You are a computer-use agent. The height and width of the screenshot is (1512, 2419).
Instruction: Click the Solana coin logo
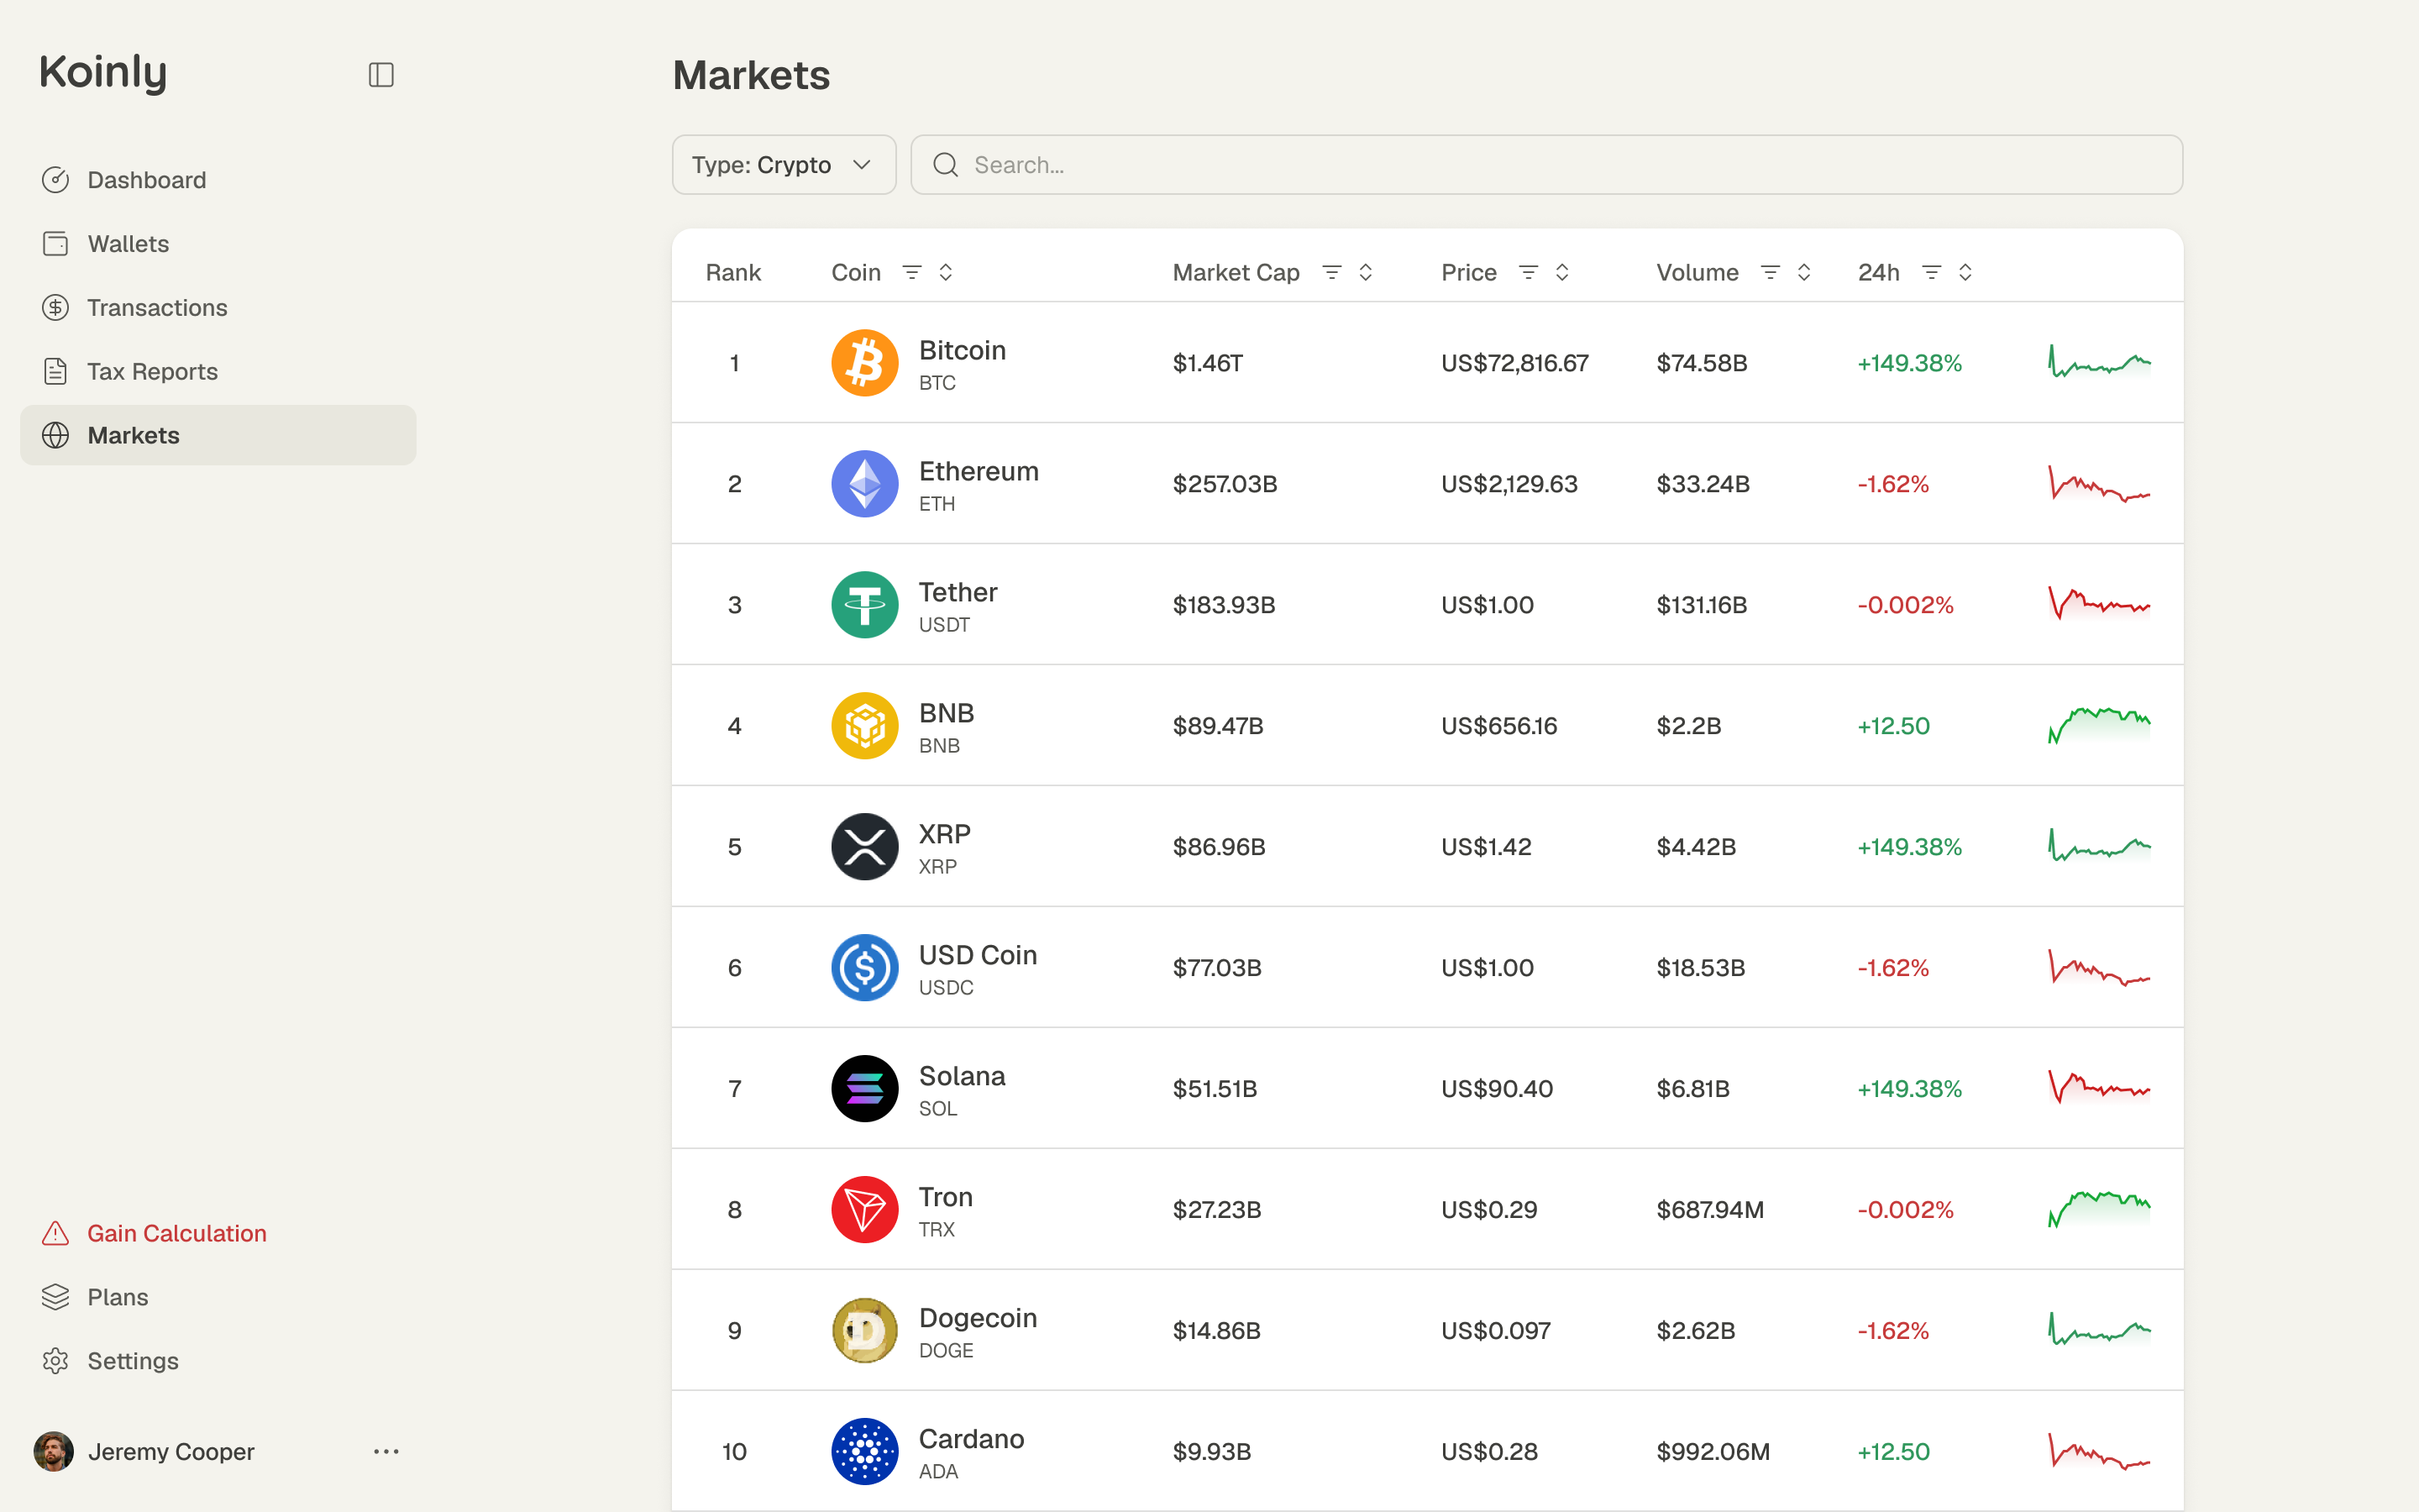pyautogui.click(x=864, y=1089)
